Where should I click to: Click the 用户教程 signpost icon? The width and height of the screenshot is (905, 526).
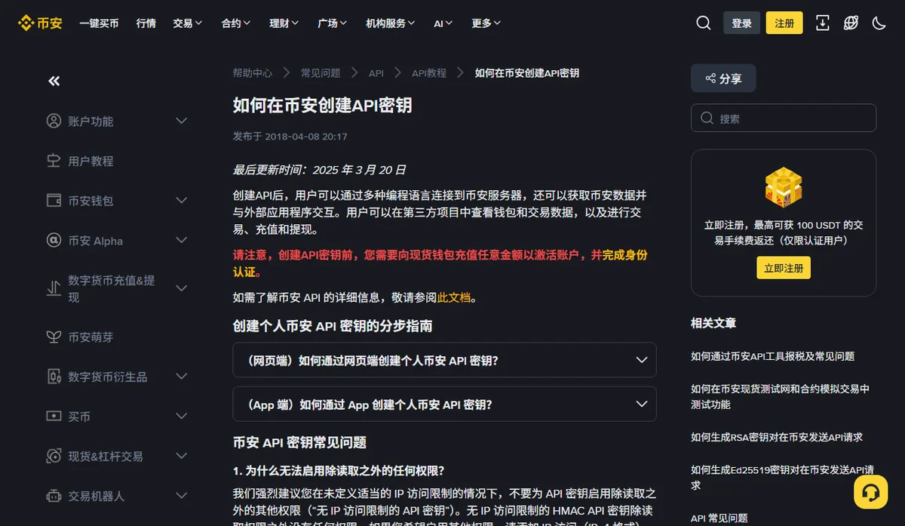coord(54,161)
